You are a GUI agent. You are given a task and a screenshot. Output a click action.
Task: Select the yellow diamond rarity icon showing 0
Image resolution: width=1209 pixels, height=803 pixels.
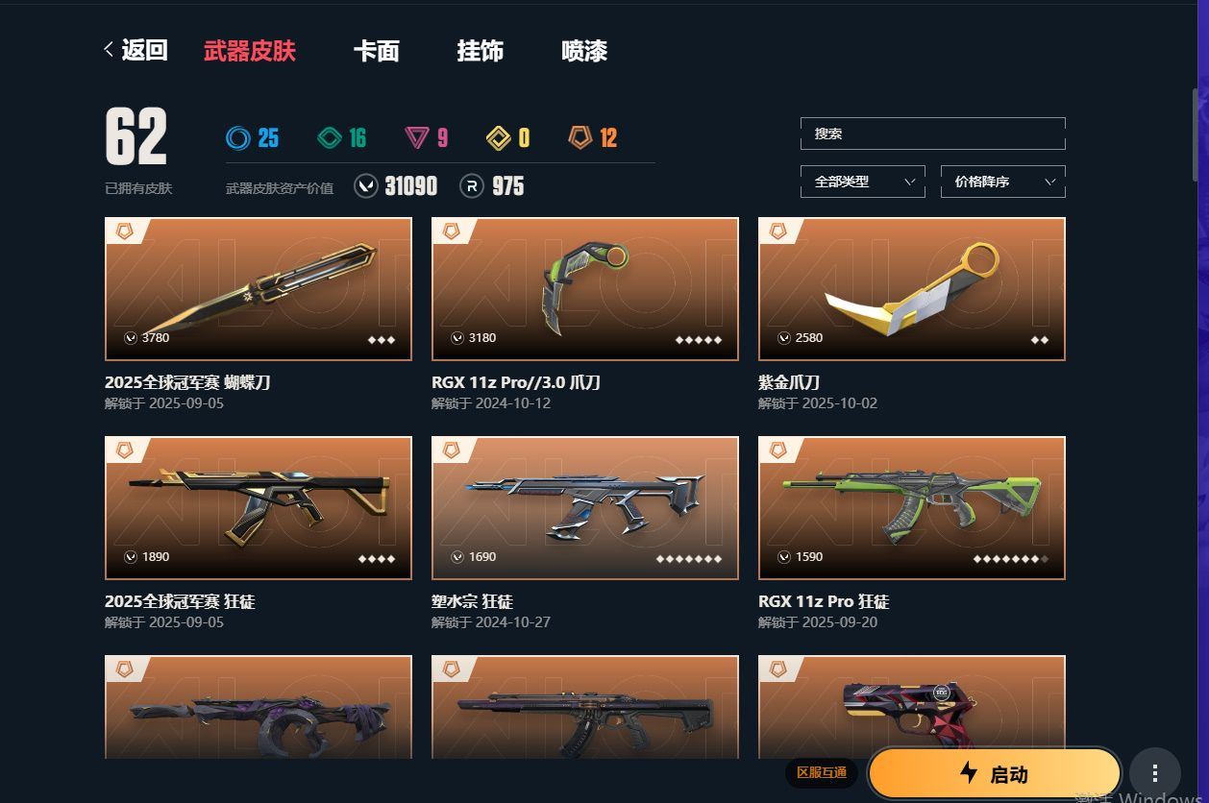coord(498,138)
